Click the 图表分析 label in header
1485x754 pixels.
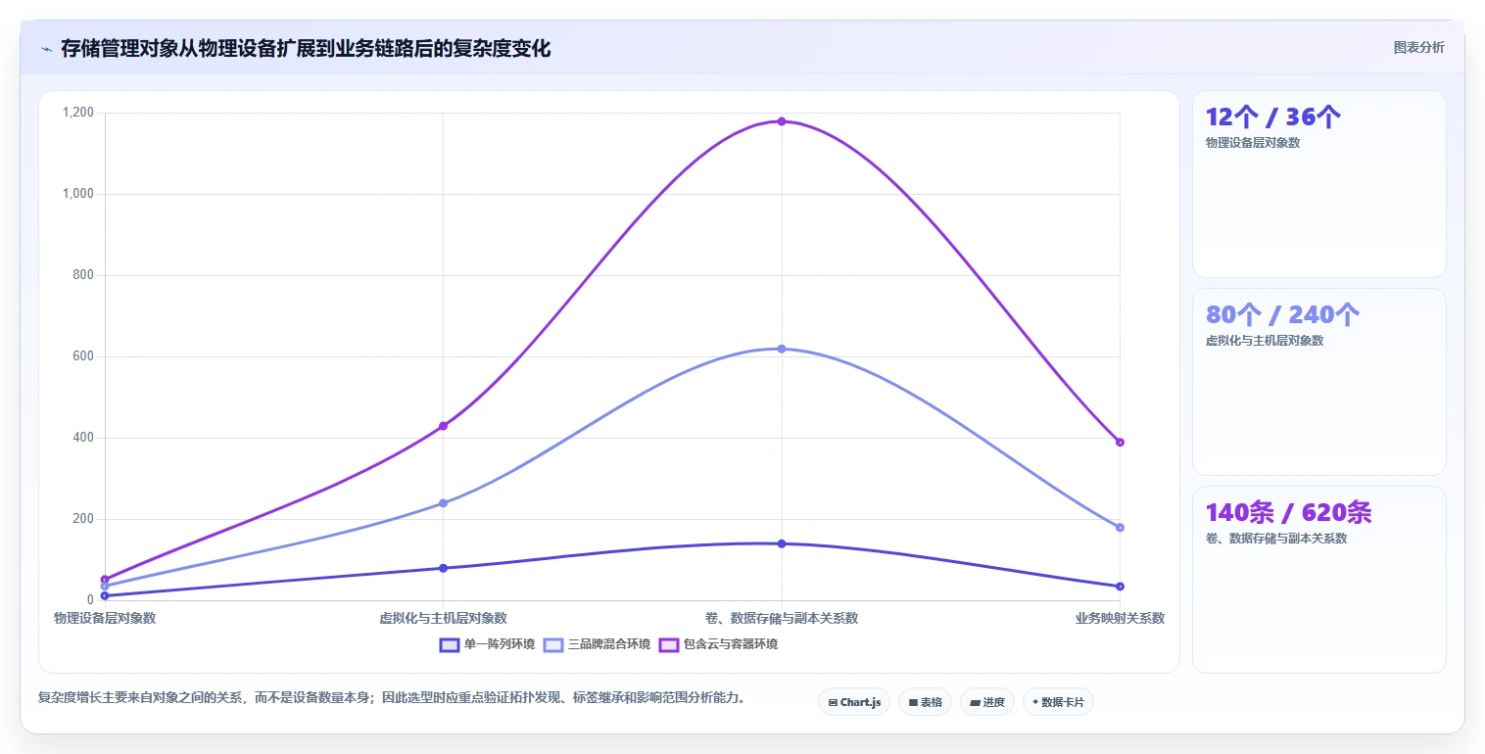(x=1418, y=47)
